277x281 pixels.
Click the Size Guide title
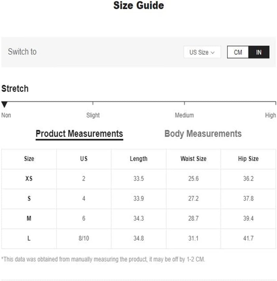[x=138, y=5]
